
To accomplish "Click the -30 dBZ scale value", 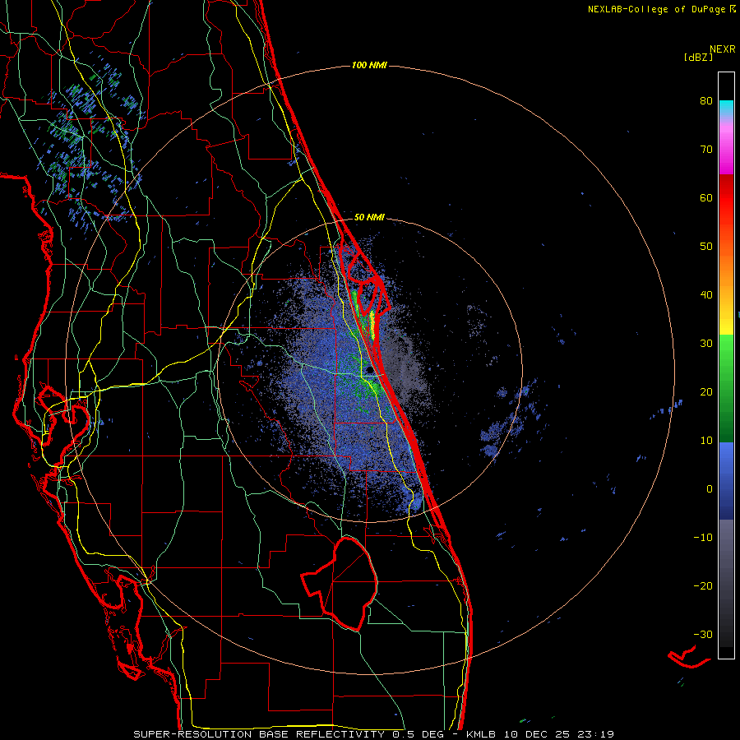I will (703, 634).
